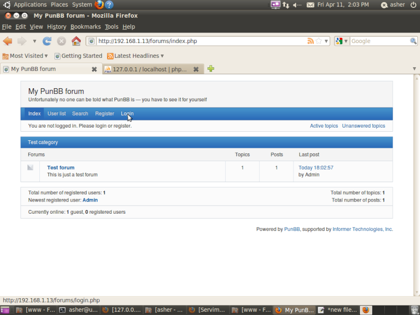Open the list all tabs dropdown
The height and width of the screenshot is (315, 420).
[414, 69]
